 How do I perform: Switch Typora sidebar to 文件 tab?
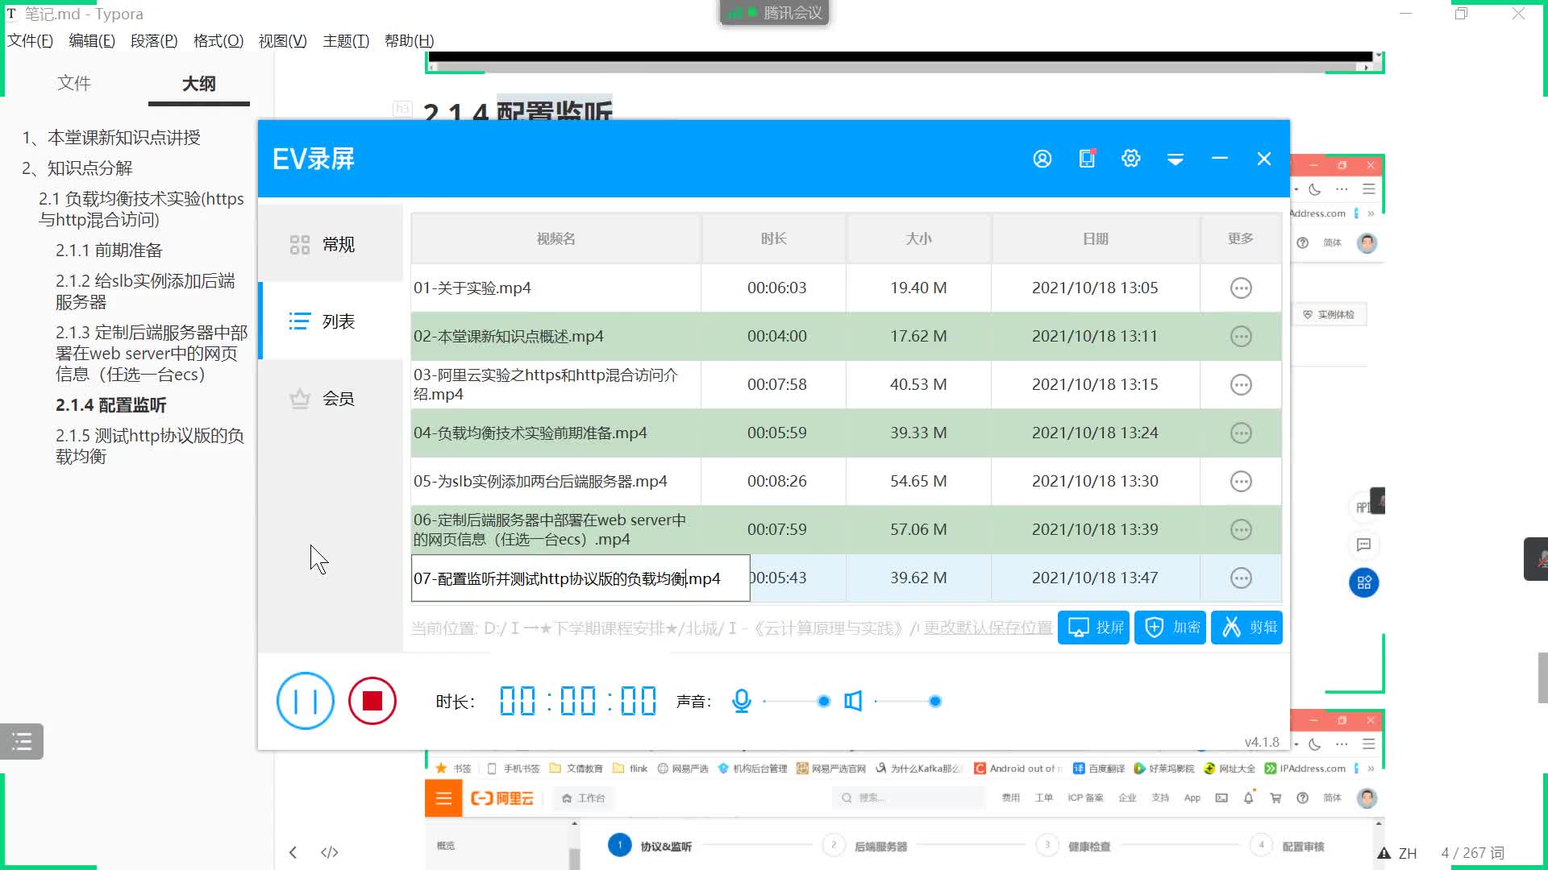(74, 83)
